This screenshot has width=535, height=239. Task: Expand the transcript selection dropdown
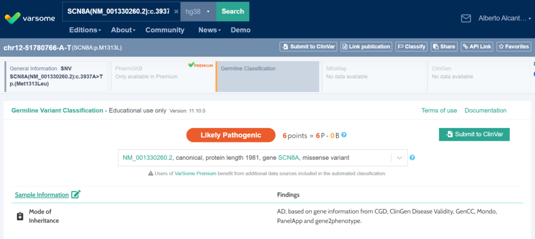click(399, 158)
